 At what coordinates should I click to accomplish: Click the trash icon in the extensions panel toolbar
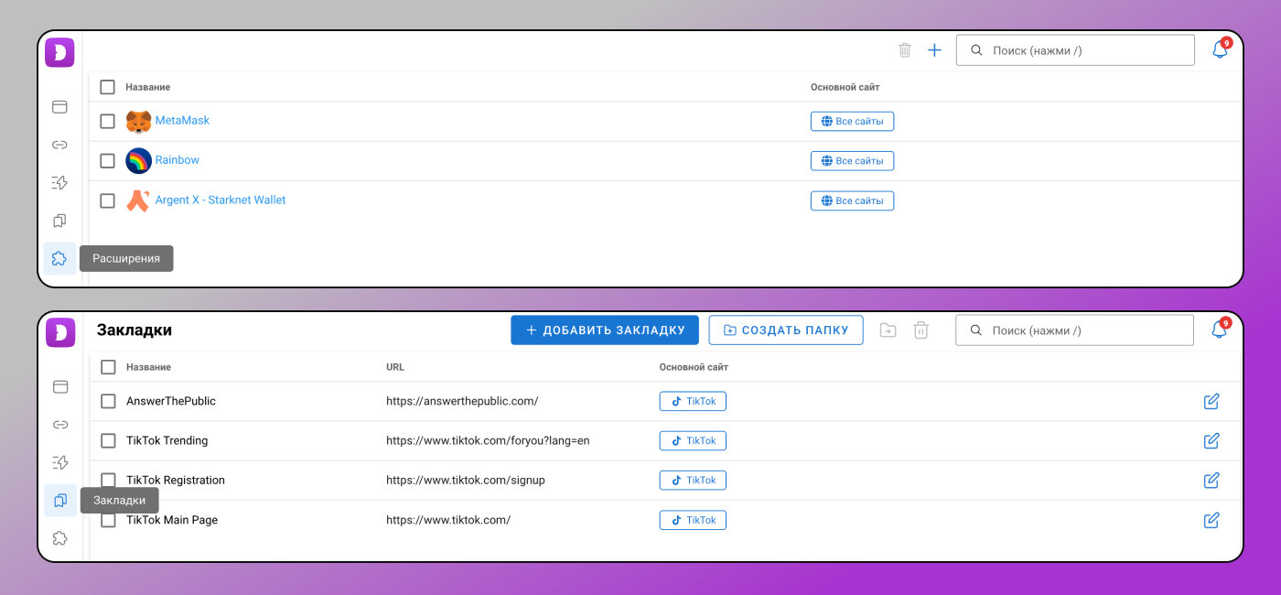coord(905,50)
